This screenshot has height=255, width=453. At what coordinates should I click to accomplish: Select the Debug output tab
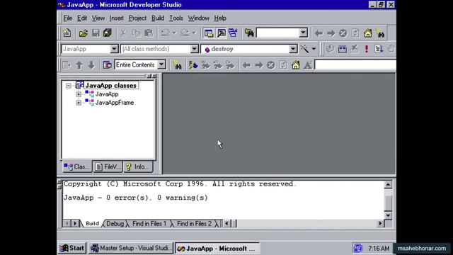(115, 224)
